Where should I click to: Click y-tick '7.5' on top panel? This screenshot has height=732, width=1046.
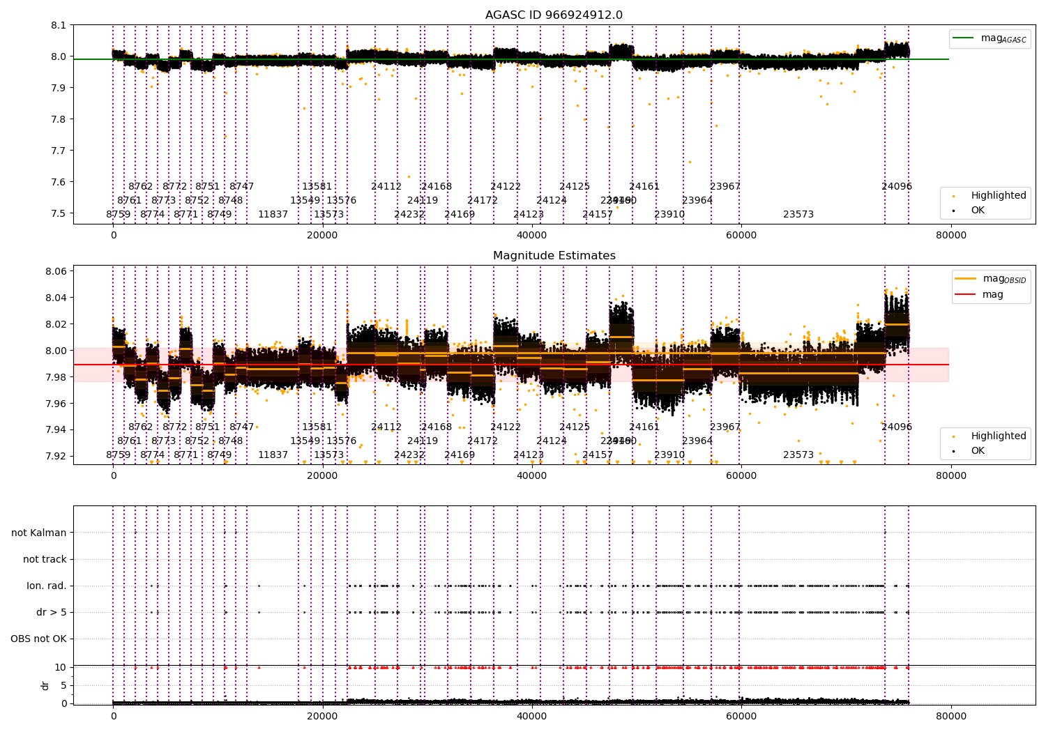pos(59,213)
